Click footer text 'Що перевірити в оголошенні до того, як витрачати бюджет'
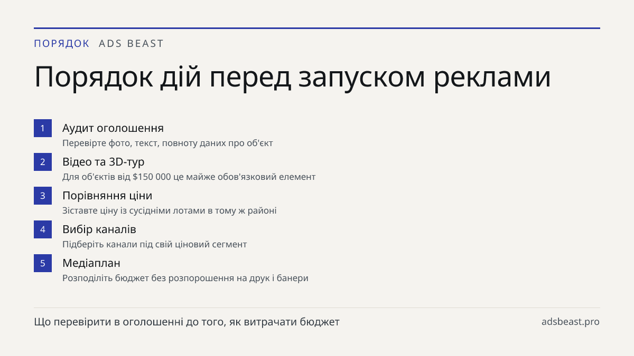The height and width of the screenshot is (356, 634). 187,322
